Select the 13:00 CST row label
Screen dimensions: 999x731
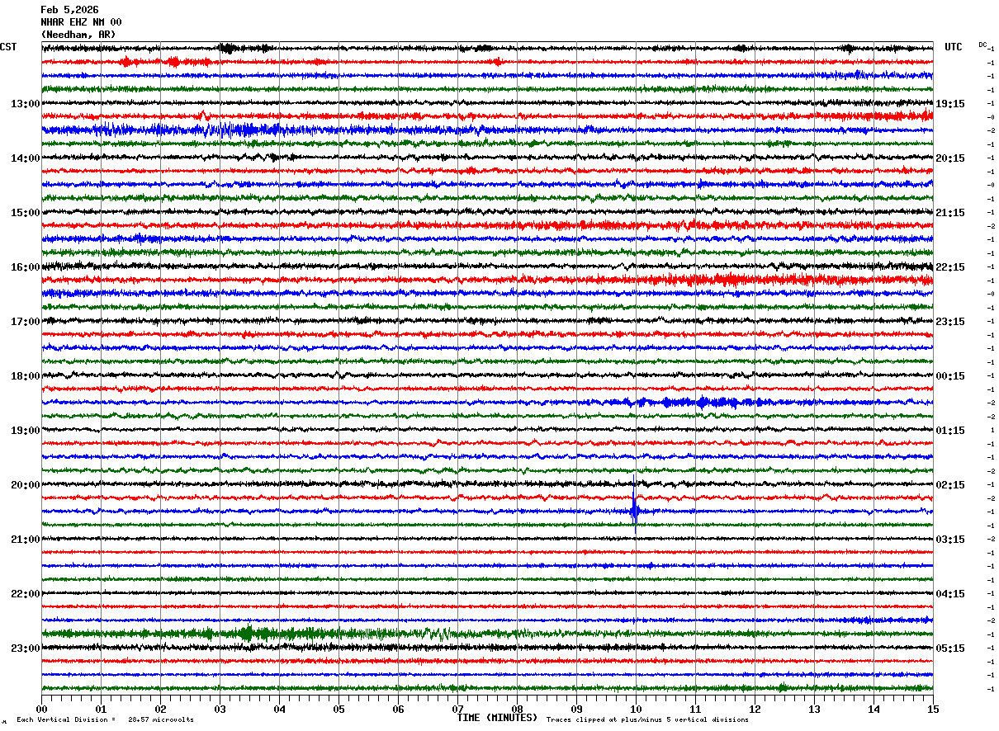[x=25, y=104]
